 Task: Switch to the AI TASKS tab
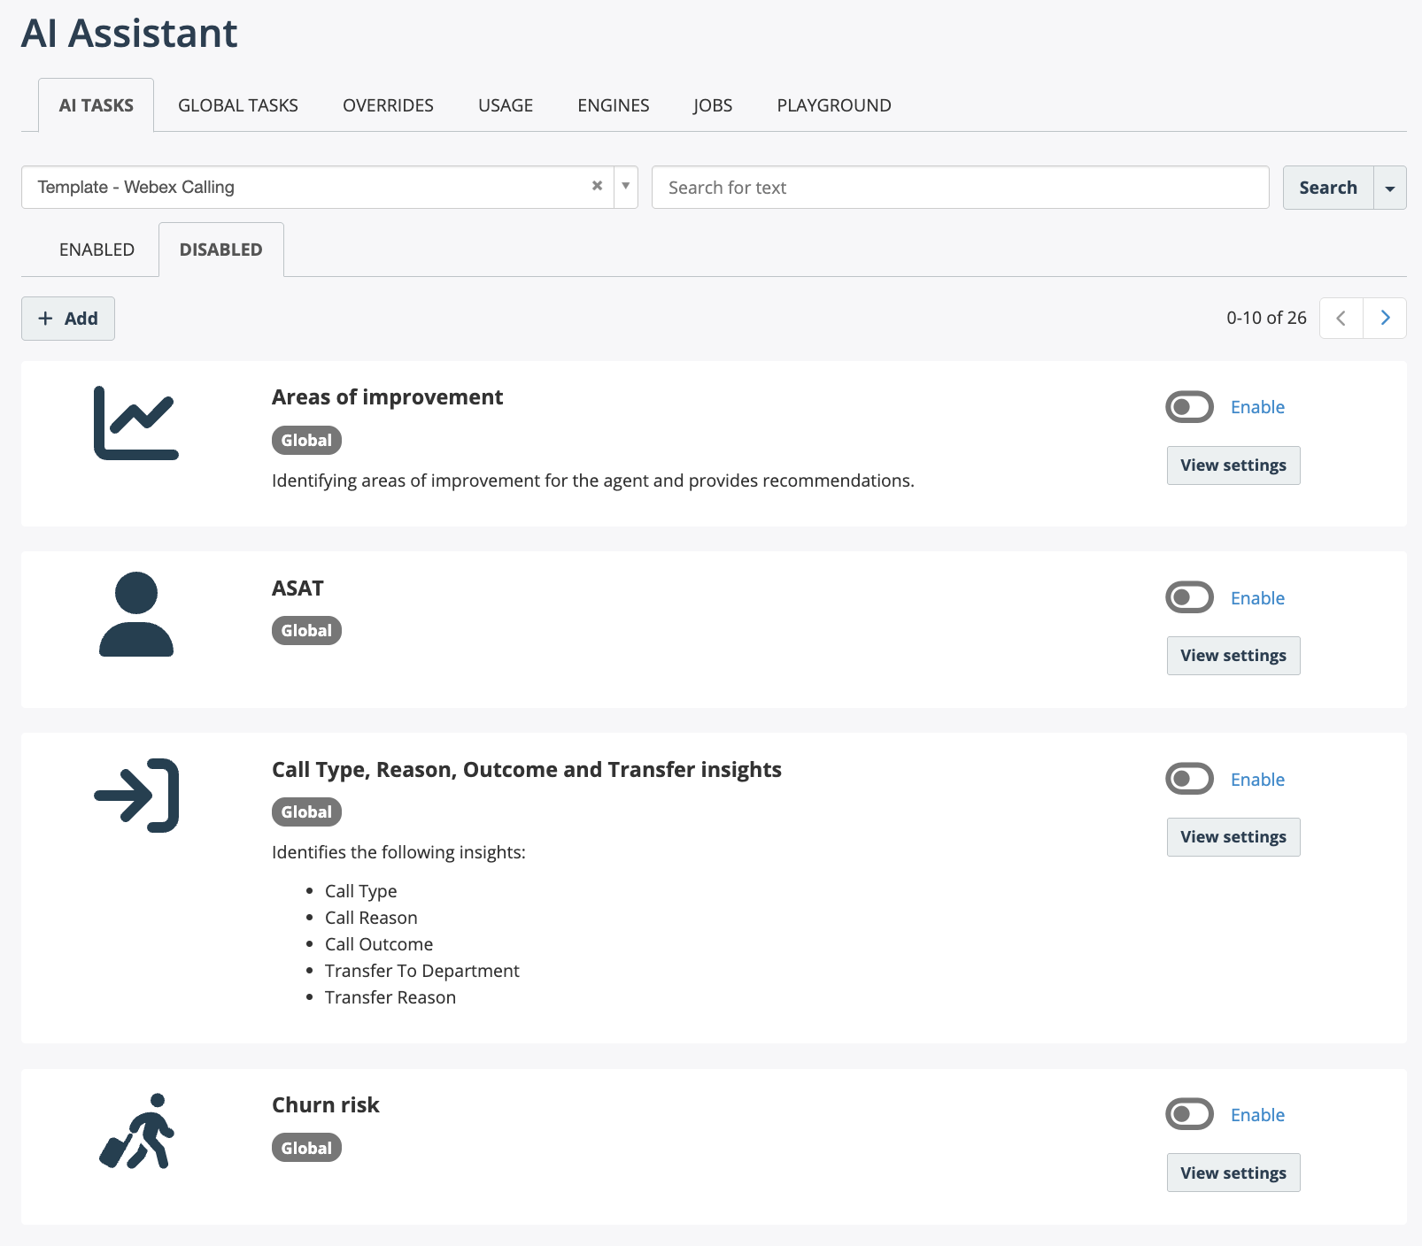point(96,105)
